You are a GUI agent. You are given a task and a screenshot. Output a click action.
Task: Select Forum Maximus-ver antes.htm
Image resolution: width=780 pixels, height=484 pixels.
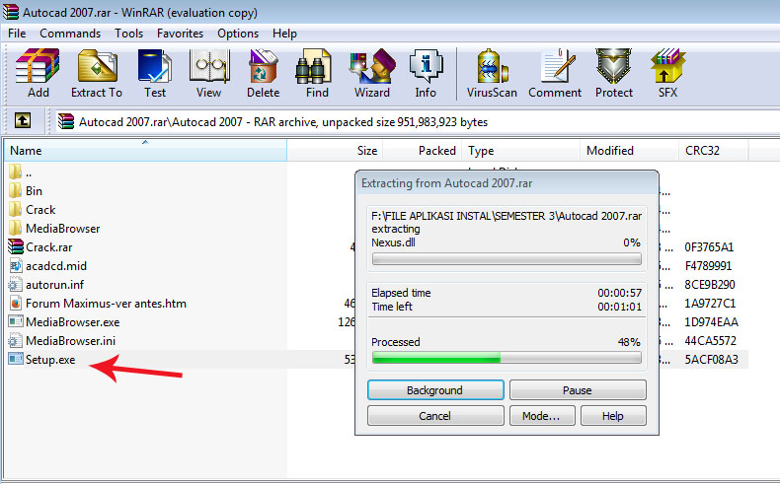tap(106, 304)
